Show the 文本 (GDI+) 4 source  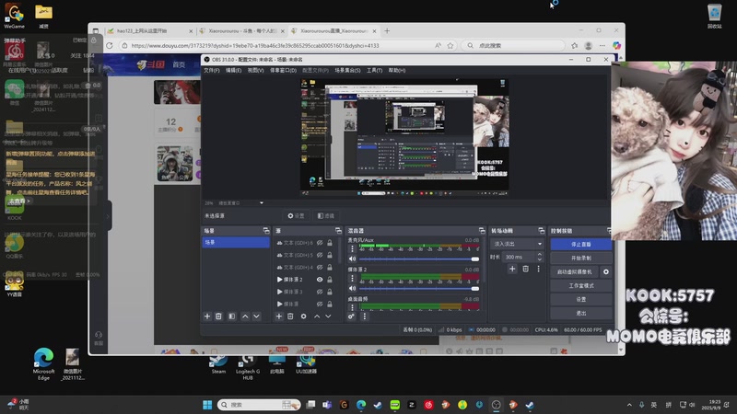320,267
